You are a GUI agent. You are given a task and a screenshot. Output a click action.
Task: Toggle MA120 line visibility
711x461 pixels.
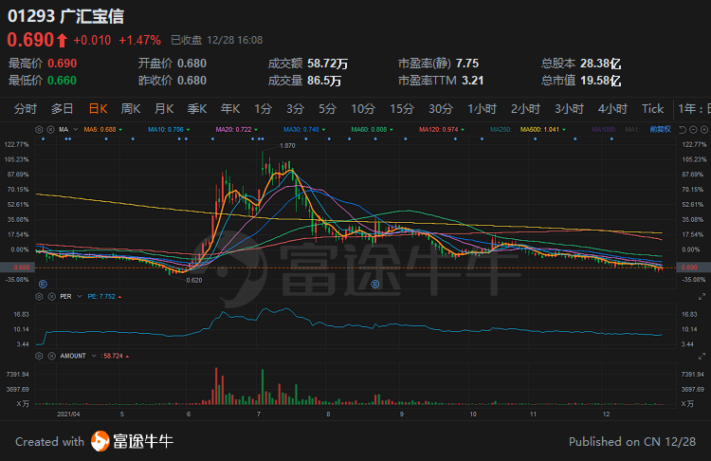(441, 130)
